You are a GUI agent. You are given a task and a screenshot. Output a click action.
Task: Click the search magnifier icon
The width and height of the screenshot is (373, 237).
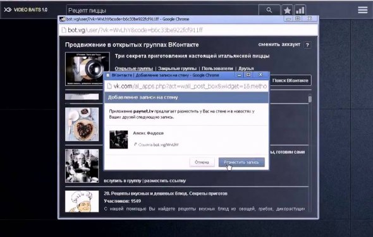click(269, 10)
